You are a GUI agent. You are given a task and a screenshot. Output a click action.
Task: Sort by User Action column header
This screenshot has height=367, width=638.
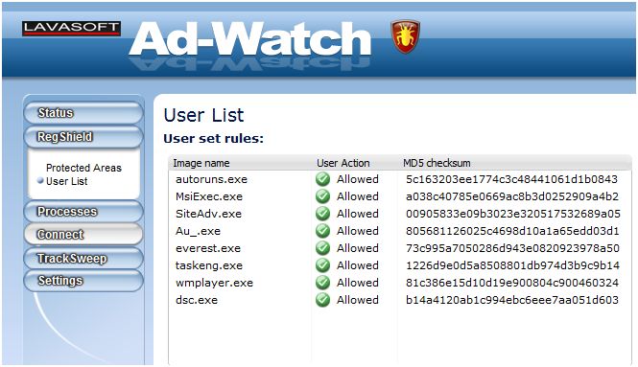click(x=343, y=163)
